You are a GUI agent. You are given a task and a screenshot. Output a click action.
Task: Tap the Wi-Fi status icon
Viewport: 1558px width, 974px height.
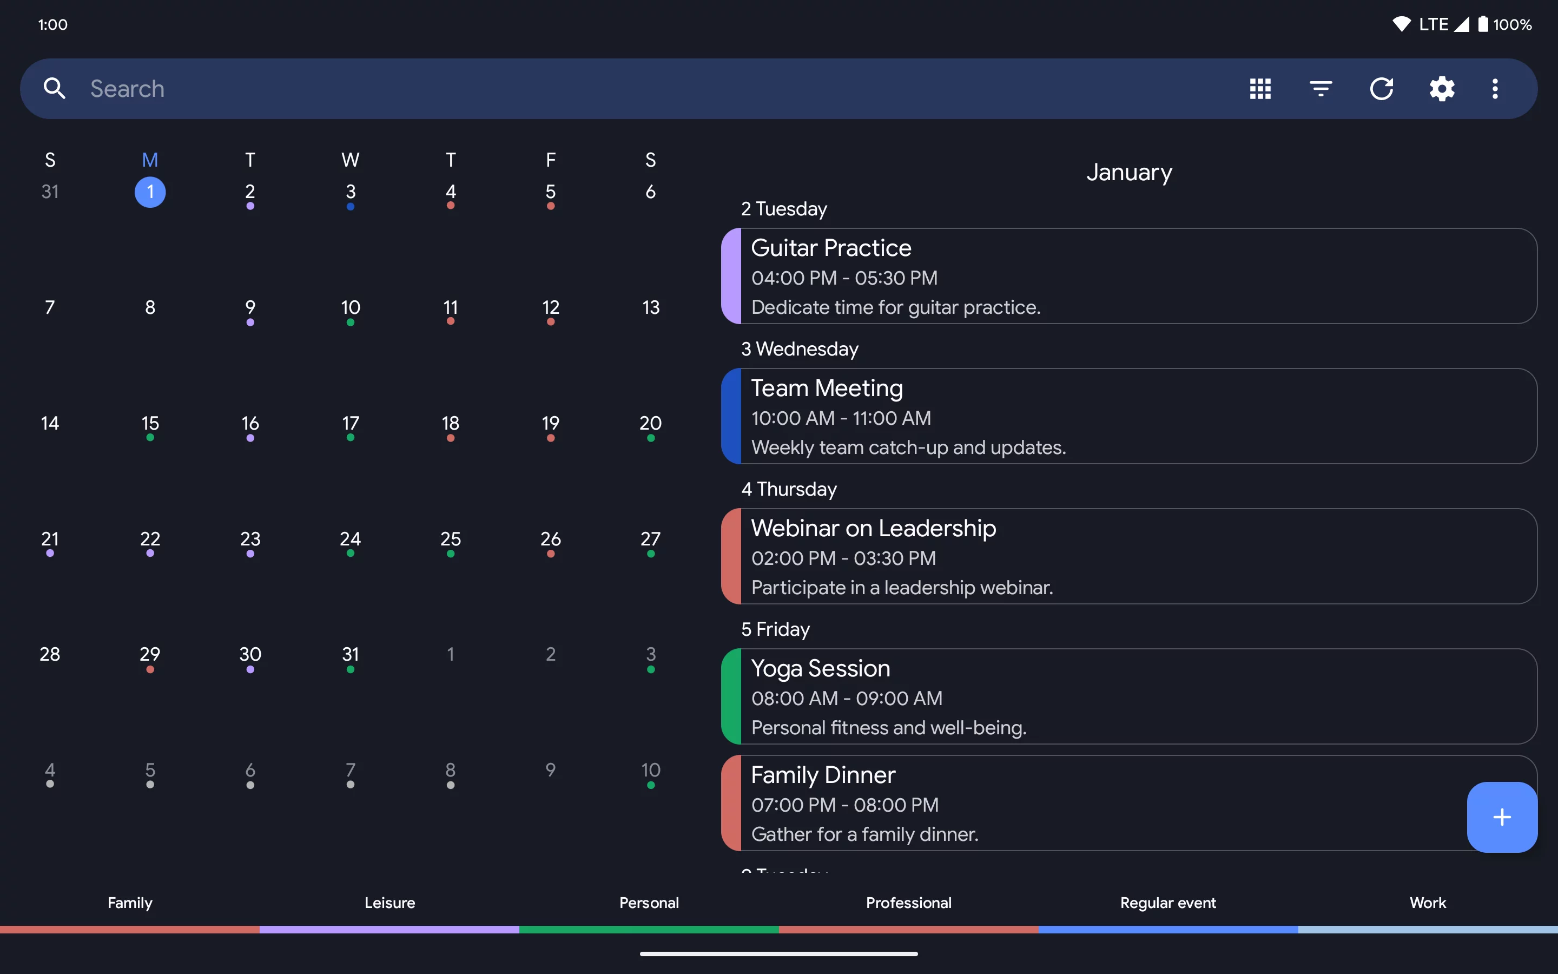1401,24
